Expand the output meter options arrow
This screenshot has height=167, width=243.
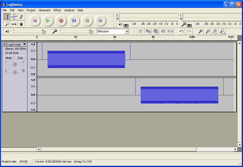point(126,25)
